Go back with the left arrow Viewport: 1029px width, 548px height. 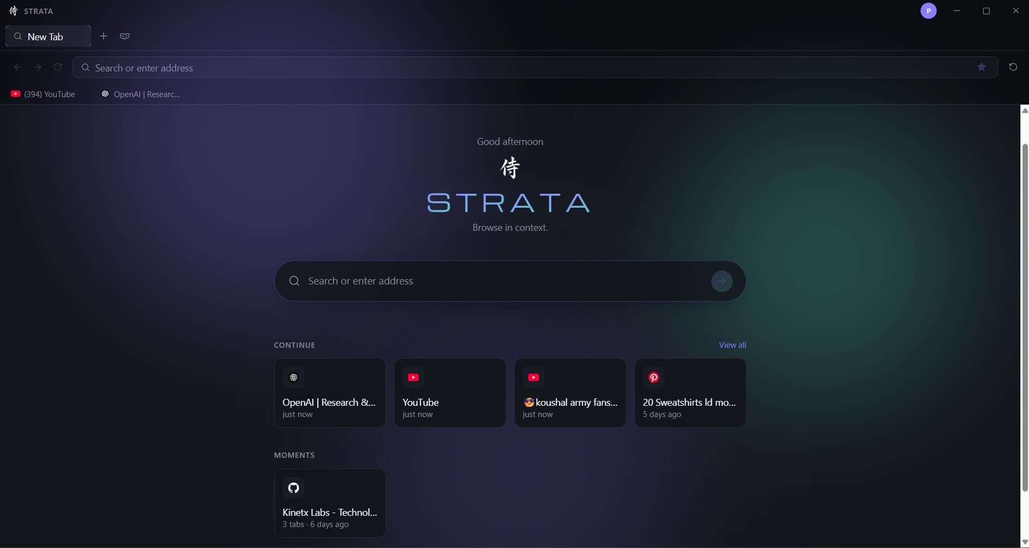coord(18,67)
